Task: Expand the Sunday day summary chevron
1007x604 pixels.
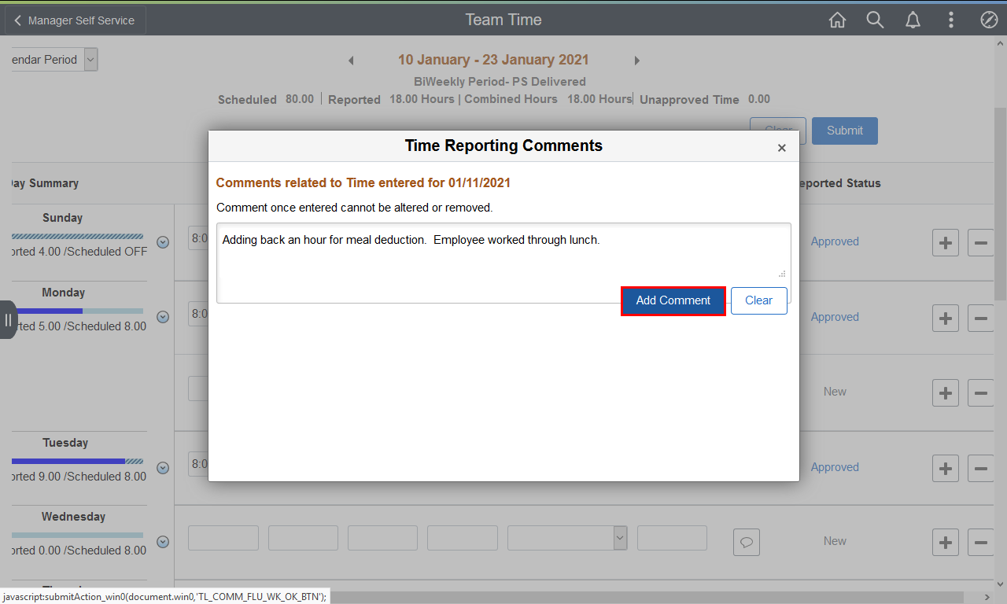Action: tap(163, 242)
